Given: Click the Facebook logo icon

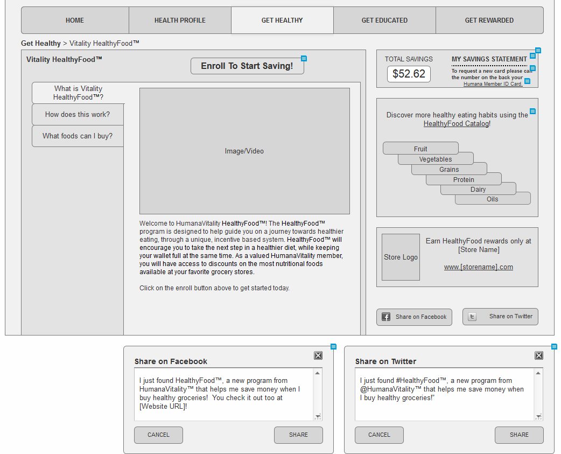Looking at the screenshot, I should (386, 317).
